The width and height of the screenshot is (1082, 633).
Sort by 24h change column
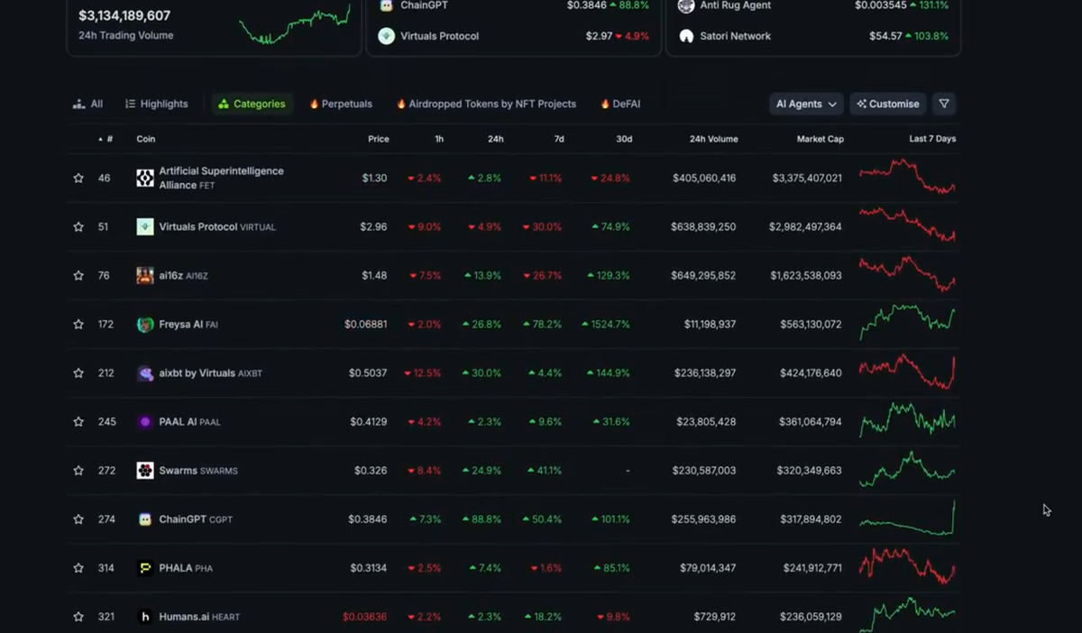496,139
